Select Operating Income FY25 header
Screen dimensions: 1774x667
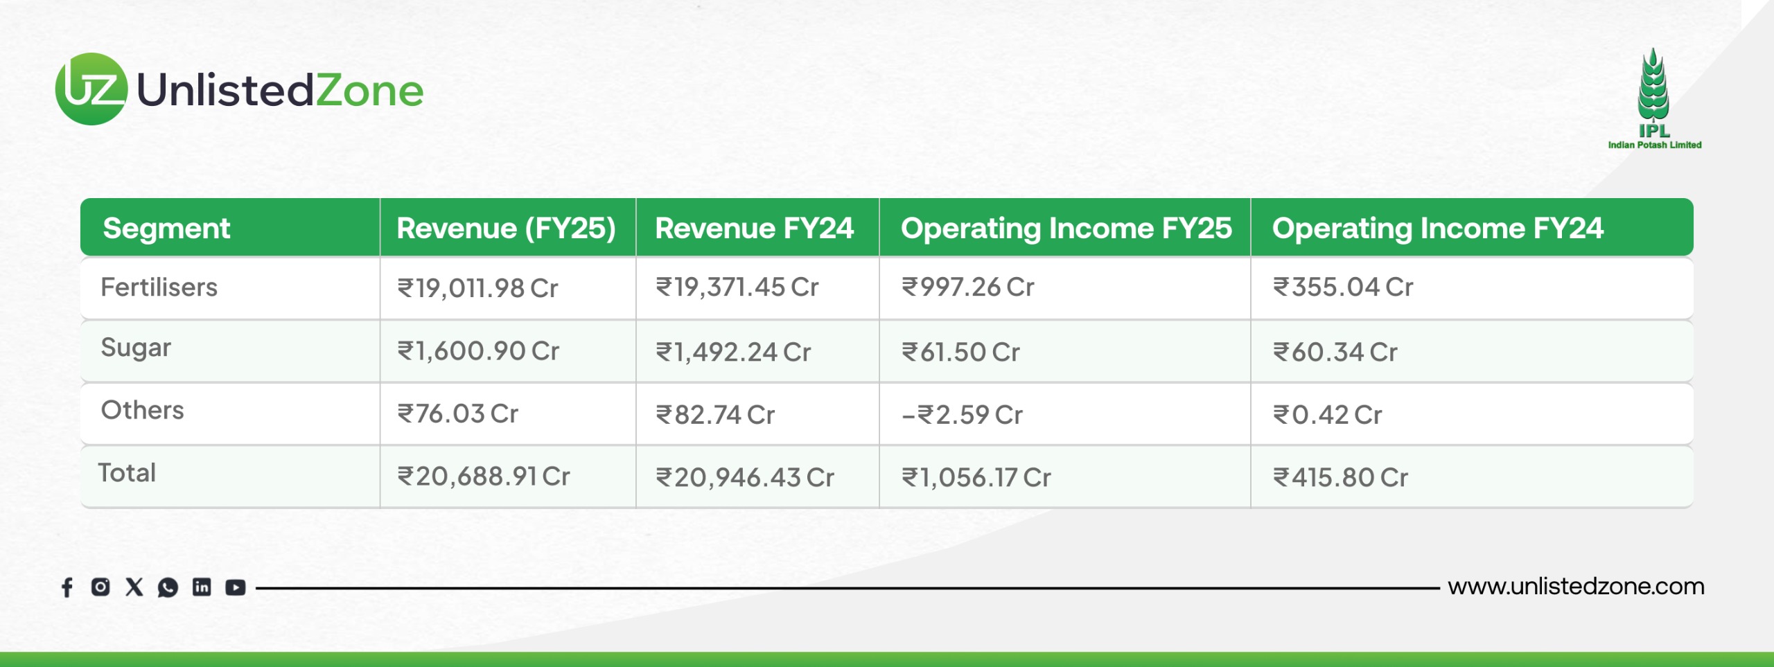pyautogui.click(x=1066, y=229)
